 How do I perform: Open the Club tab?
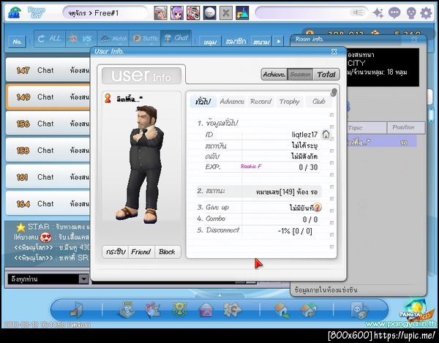click(x=318, y=101)
